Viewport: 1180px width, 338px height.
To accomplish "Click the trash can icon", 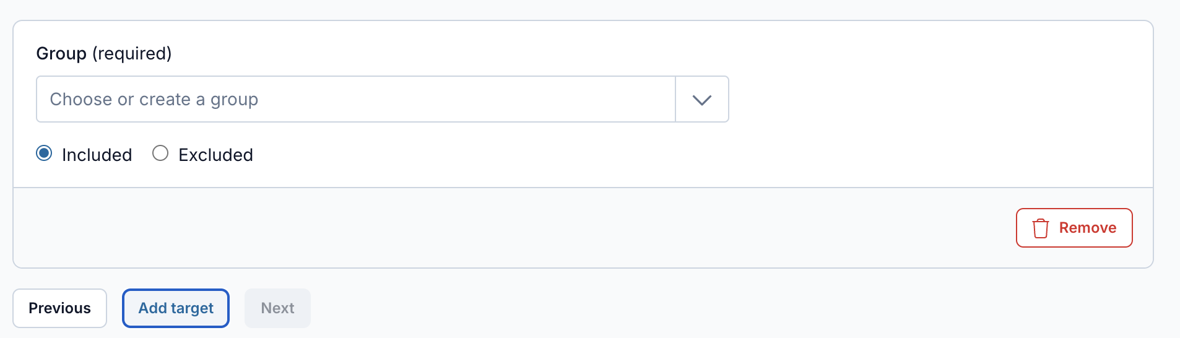I will tap(1041, 228).
